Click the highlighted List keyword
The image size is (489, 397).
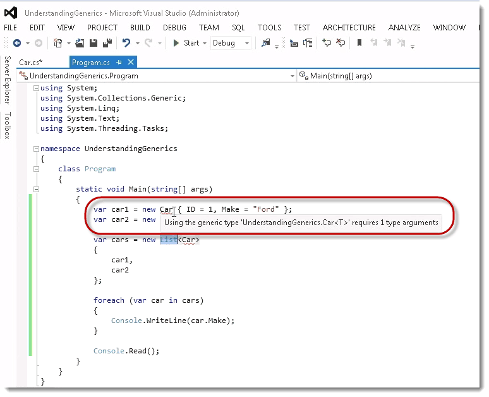point(169,240)
